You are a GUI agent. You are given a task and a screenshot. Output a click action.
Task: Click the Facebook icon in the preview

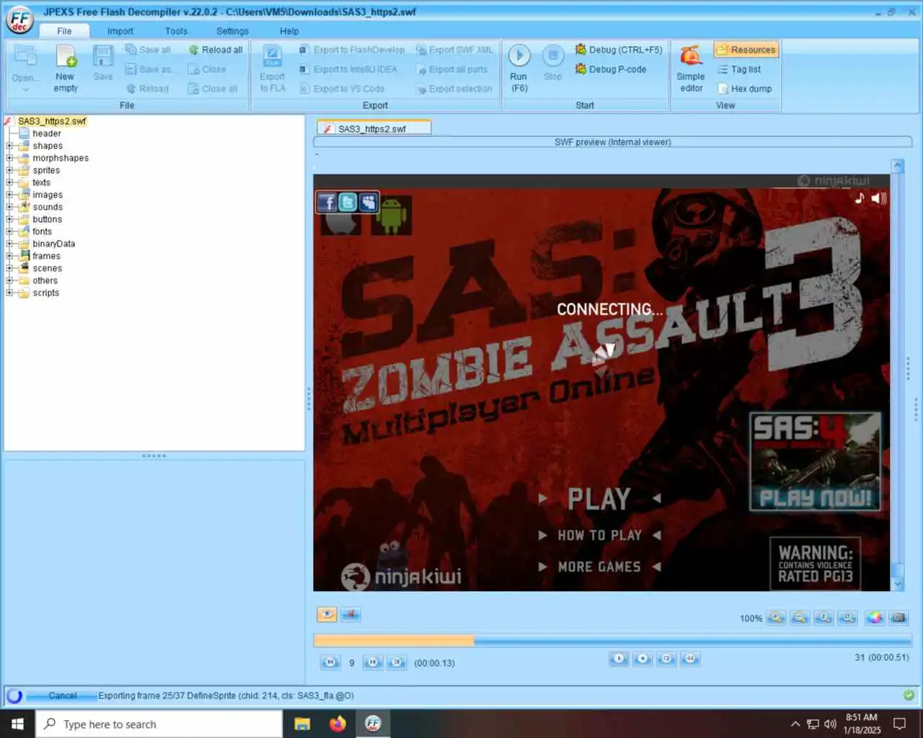tap(327, 203)
